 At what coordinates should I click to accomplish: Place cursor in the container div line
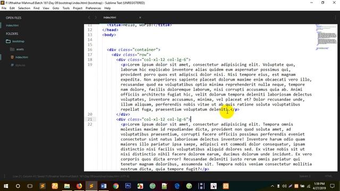click(133, 49)
